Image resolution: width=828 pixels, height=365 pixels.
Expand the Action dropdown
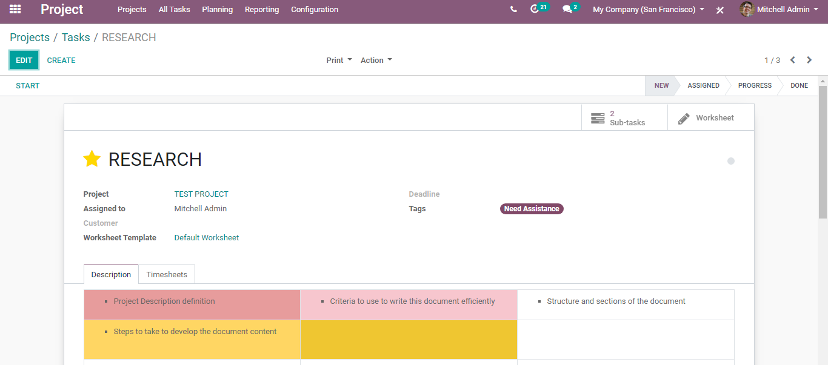[x=376, y=60]
